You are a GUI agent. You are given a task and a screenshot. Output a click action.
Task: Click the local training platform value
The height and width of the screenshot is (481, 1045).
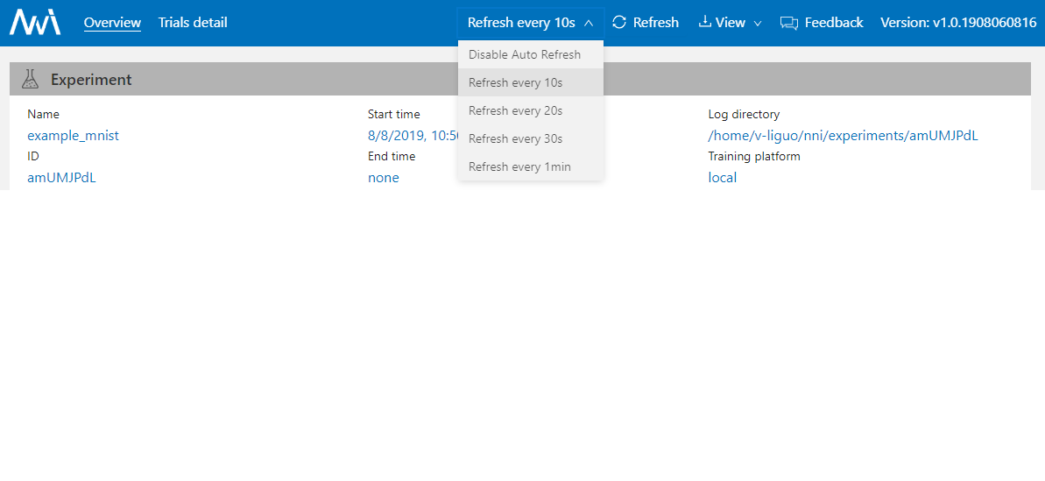click(x=722, y=178)
